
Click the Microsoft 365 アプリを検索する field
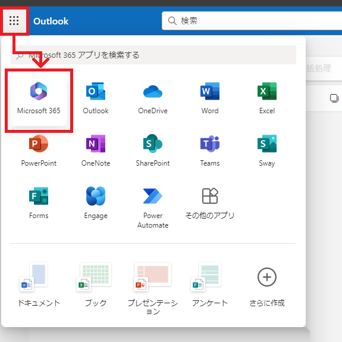click(x=153, y=55)
